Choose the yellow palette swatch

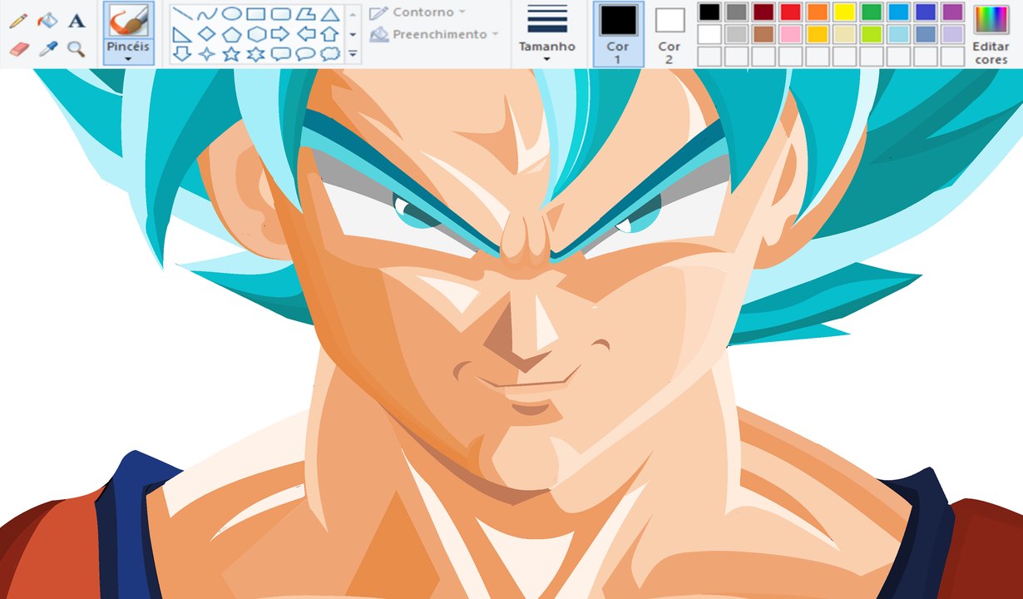coord(844,12)
